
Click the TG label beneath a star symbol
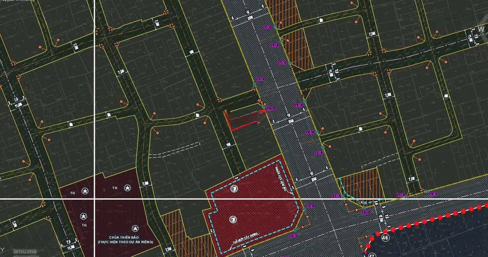(84, 225)
